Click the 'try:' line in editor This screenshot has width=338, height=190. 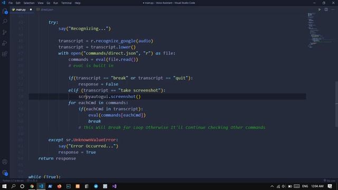pyautogui.click(x=53, y=22)
